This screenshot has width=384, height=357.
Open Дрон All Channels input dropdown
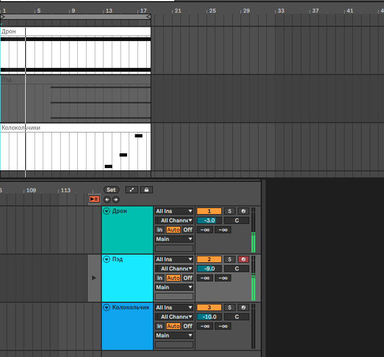(174, 220)
